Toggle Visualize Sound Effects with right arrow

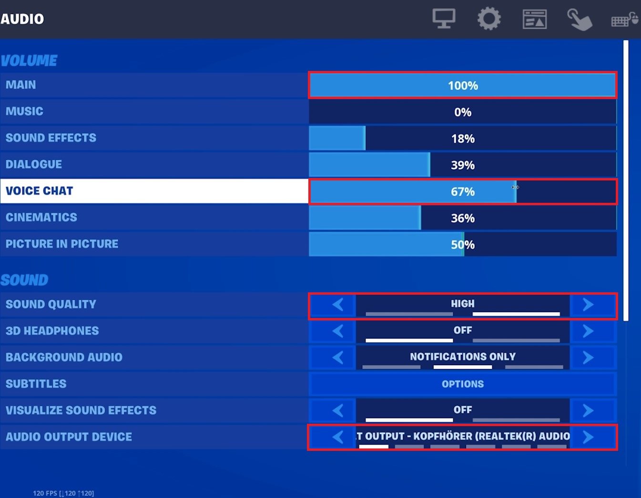click(x=588, y=410)
